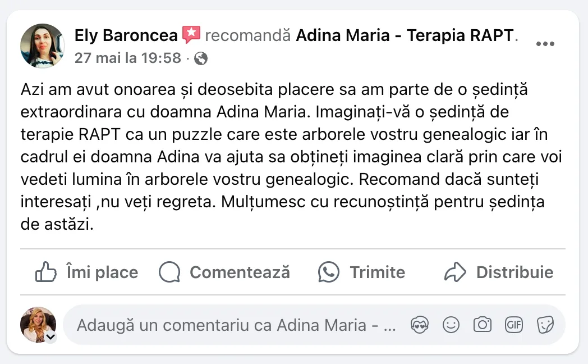Screen dimensions: 588x364
Task: Click the red recommendation star badge
Action: click(x=191, y=35)
